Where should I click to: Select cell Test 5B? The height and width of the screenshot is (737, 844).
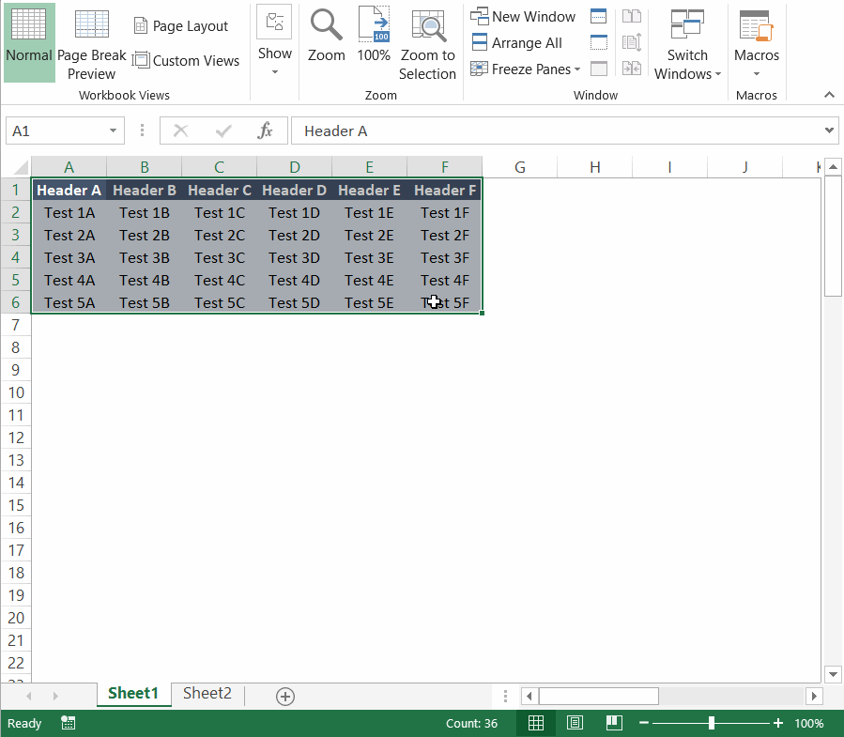click(x=145, y=303)
